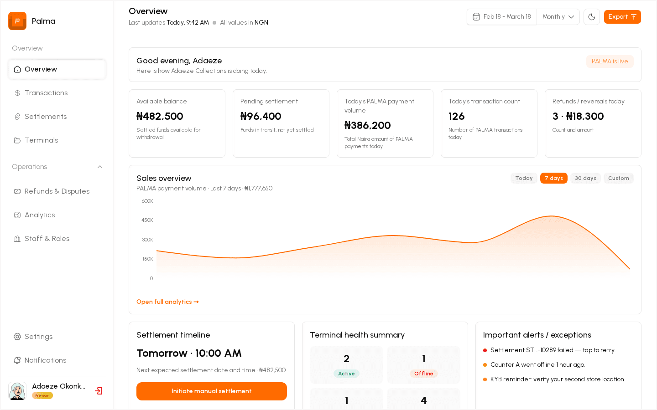The width and height of the screenshot is (657, 410).
Task: Click the Active terminals card
Action: [x=346, y=365]
